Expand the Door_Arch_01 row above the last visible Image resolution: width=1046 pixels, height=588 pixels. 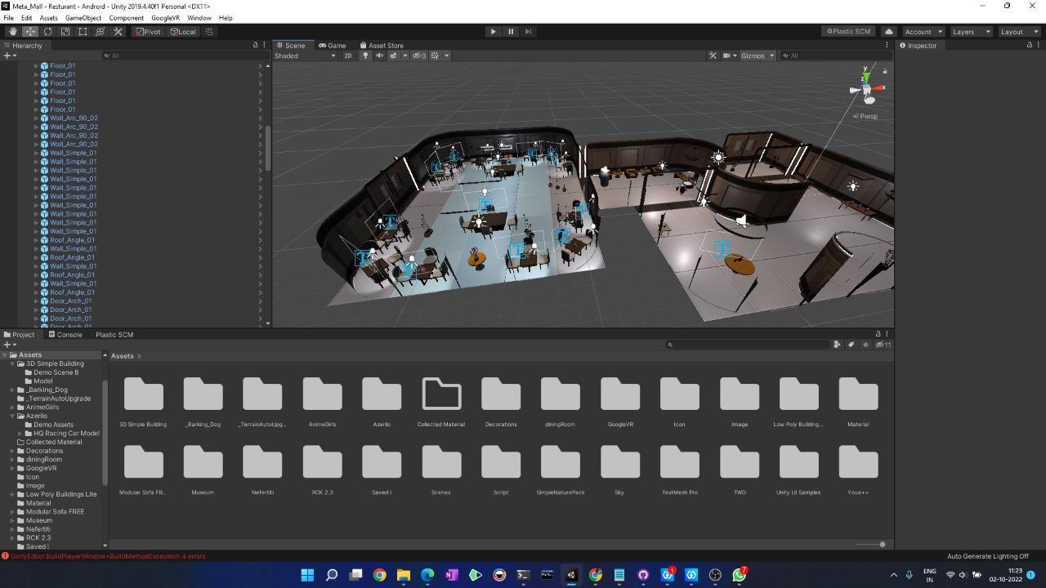(36, 318)
